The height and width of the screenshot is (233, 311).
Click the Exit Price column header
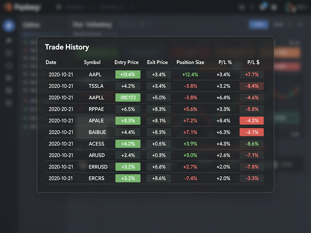click(157, 62)
